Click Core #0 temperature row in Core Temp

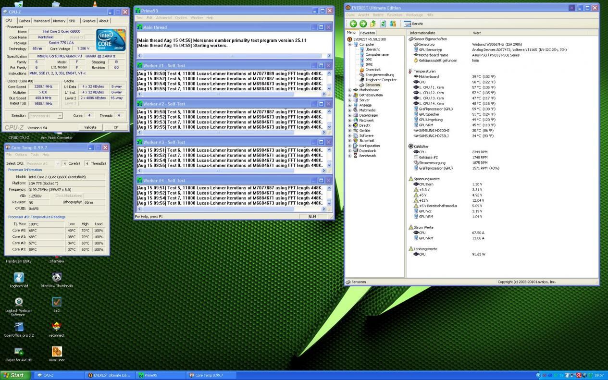57,231
